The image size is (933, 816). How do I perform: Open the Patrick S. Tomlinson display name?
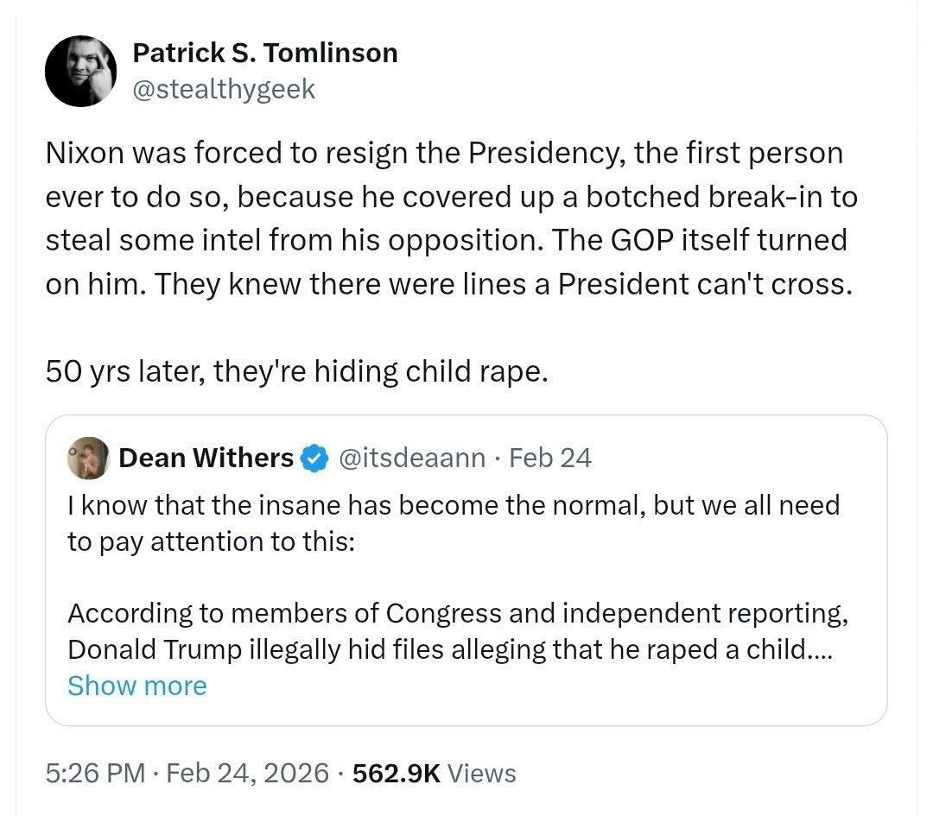(264, 53)
